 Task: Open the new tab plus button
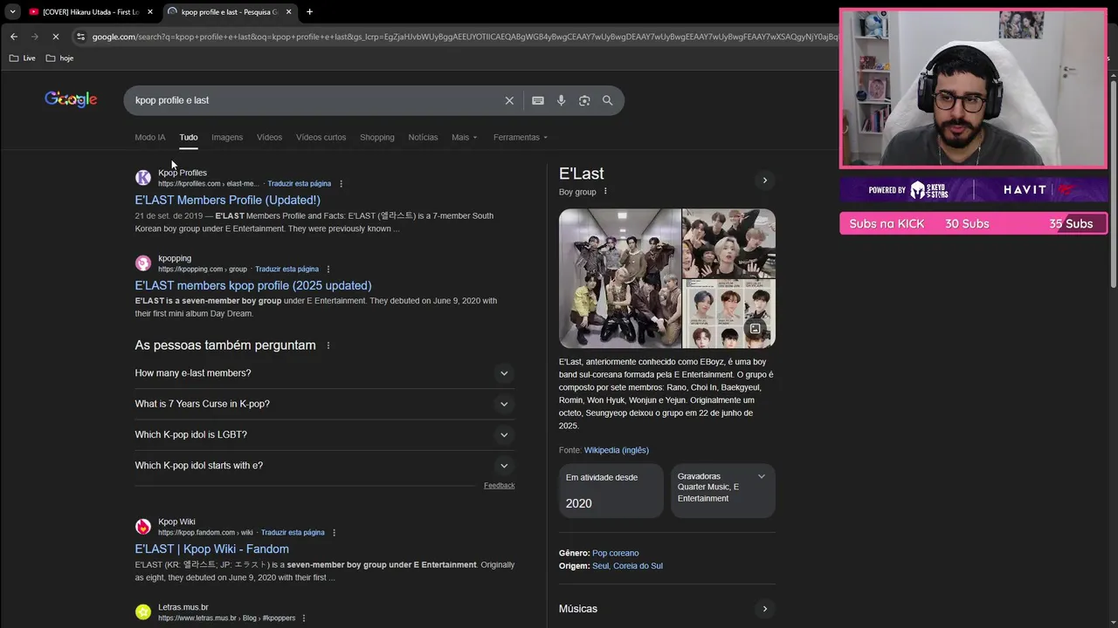pyautogui.click(x=309, y=12)
